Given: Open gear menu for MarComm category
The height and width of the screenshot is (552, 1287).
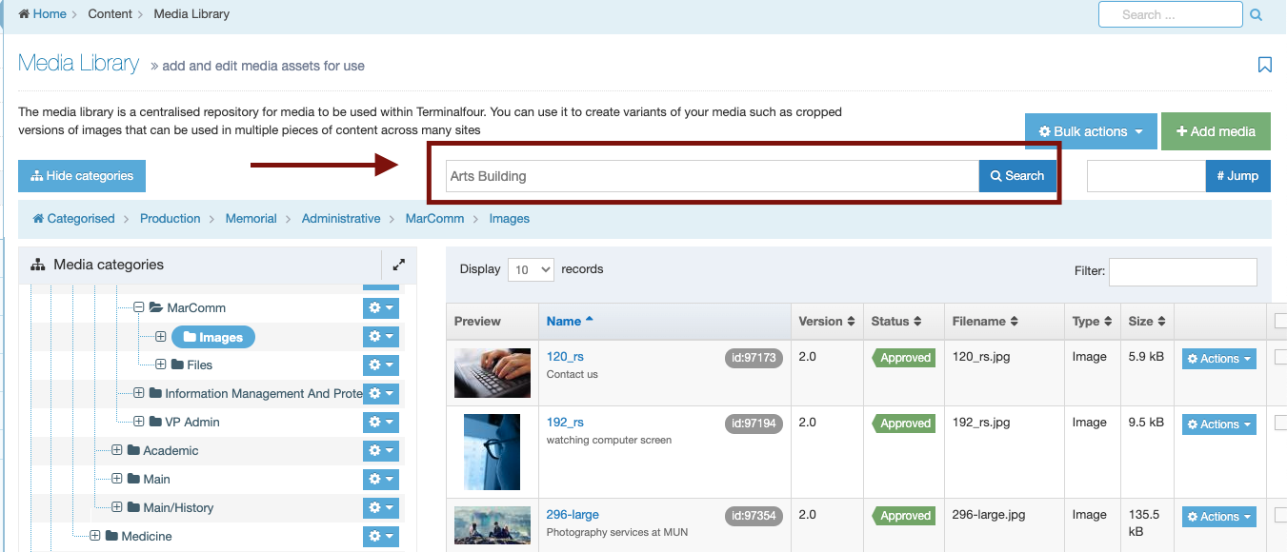Looking at the screenshot, I should click(x=380, y=308).
